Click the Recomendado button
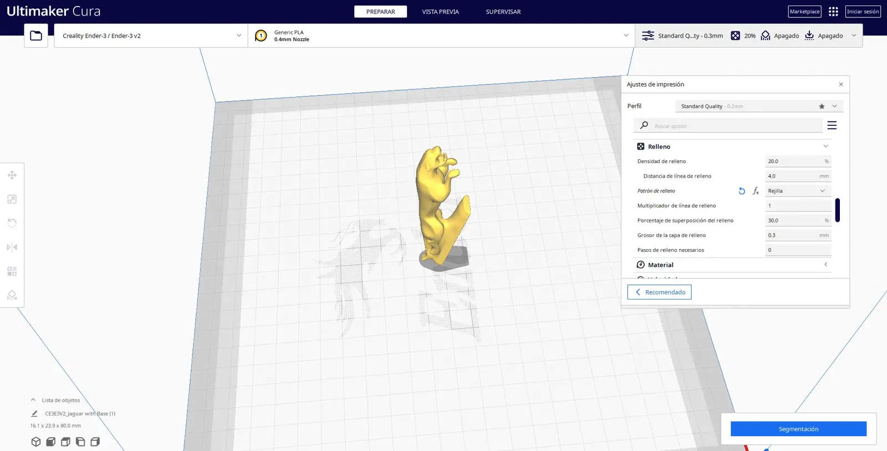 click(x=659, y=292)
